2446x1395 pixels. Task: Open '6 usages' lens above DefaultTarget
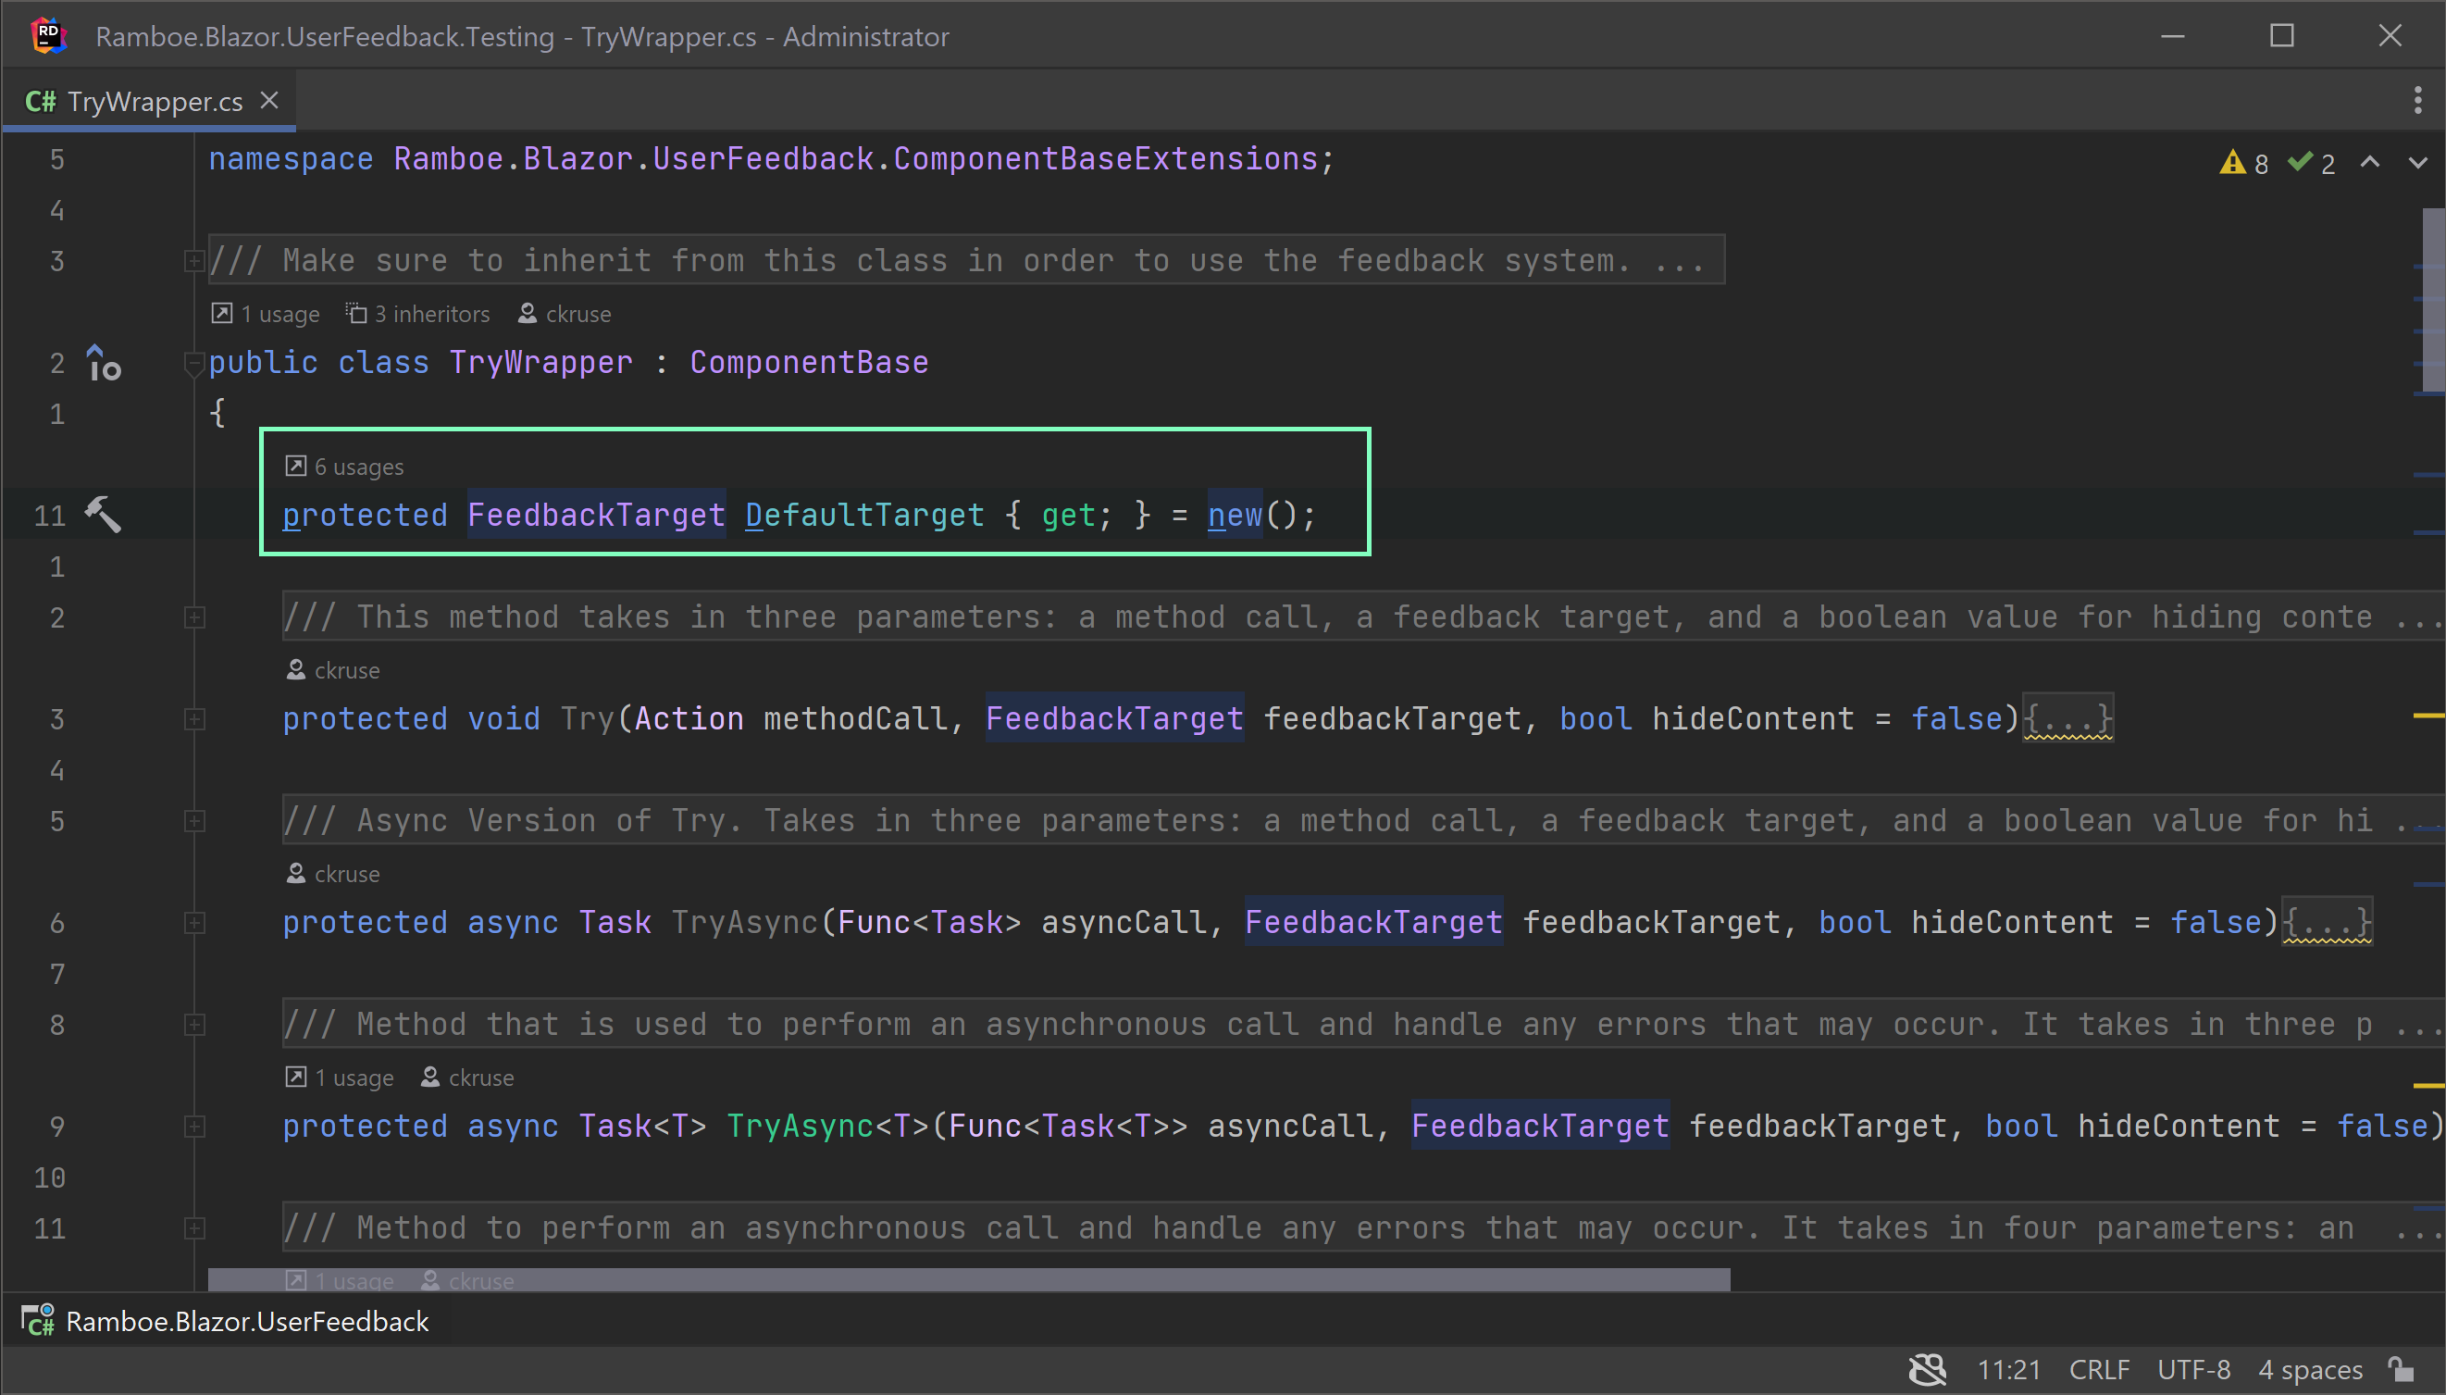click(345, 467)
